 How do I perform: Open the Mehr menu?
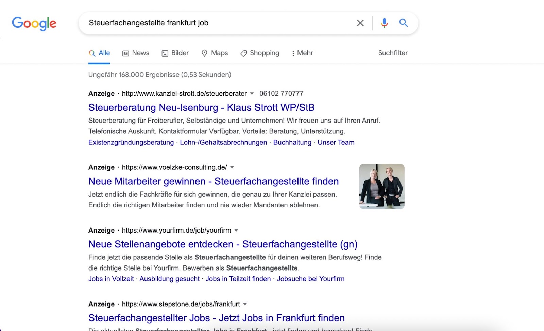tap(302, 53)
